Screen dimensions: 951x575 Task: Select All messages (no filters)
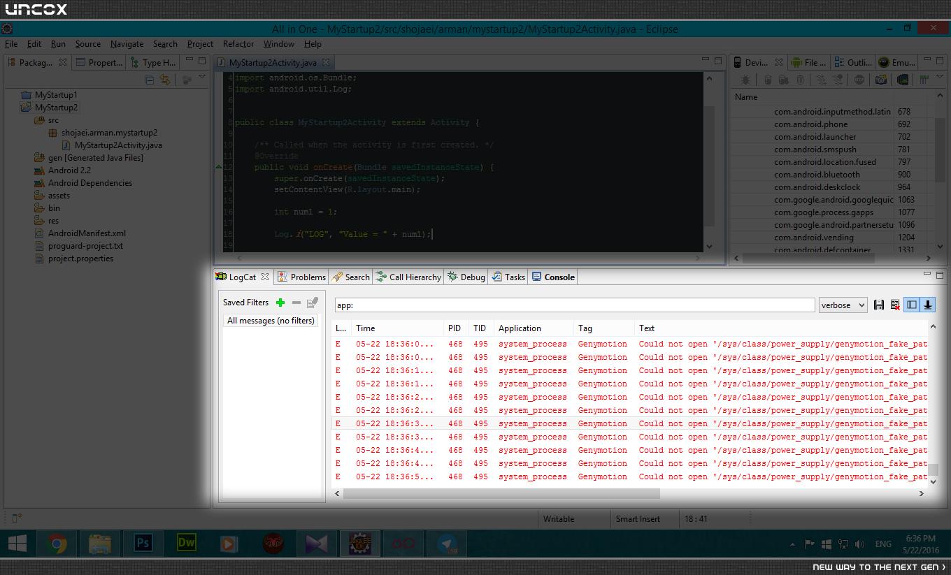[271, 321]
